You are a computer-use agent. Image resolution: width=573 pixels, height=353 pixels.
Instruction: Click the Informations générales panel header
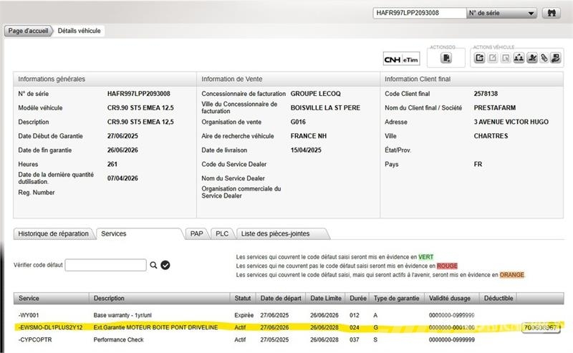pos(105,79)
